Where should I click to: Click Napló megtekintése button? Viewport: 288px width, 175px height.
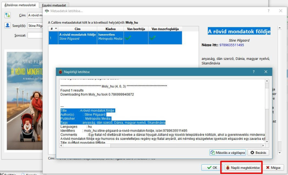(242, 167)
